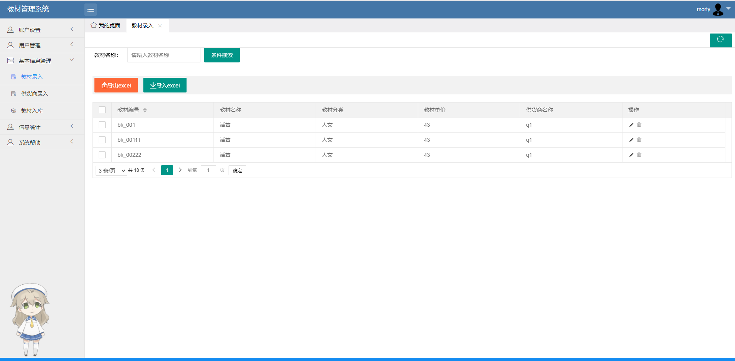Close the 教材录入 tab
The image size is (735, 361).
pos(160,26)
